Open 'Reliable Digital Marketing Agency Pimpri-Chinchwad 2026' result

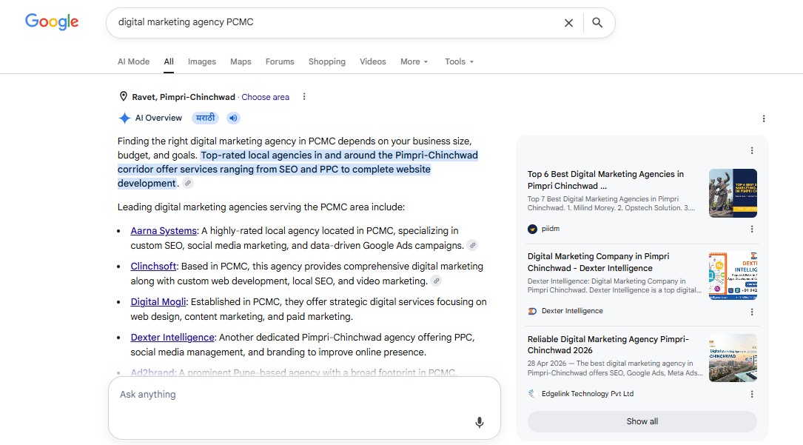point(608,344)
